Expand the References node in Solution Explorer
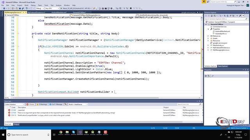250x140 pixels. 208,36
